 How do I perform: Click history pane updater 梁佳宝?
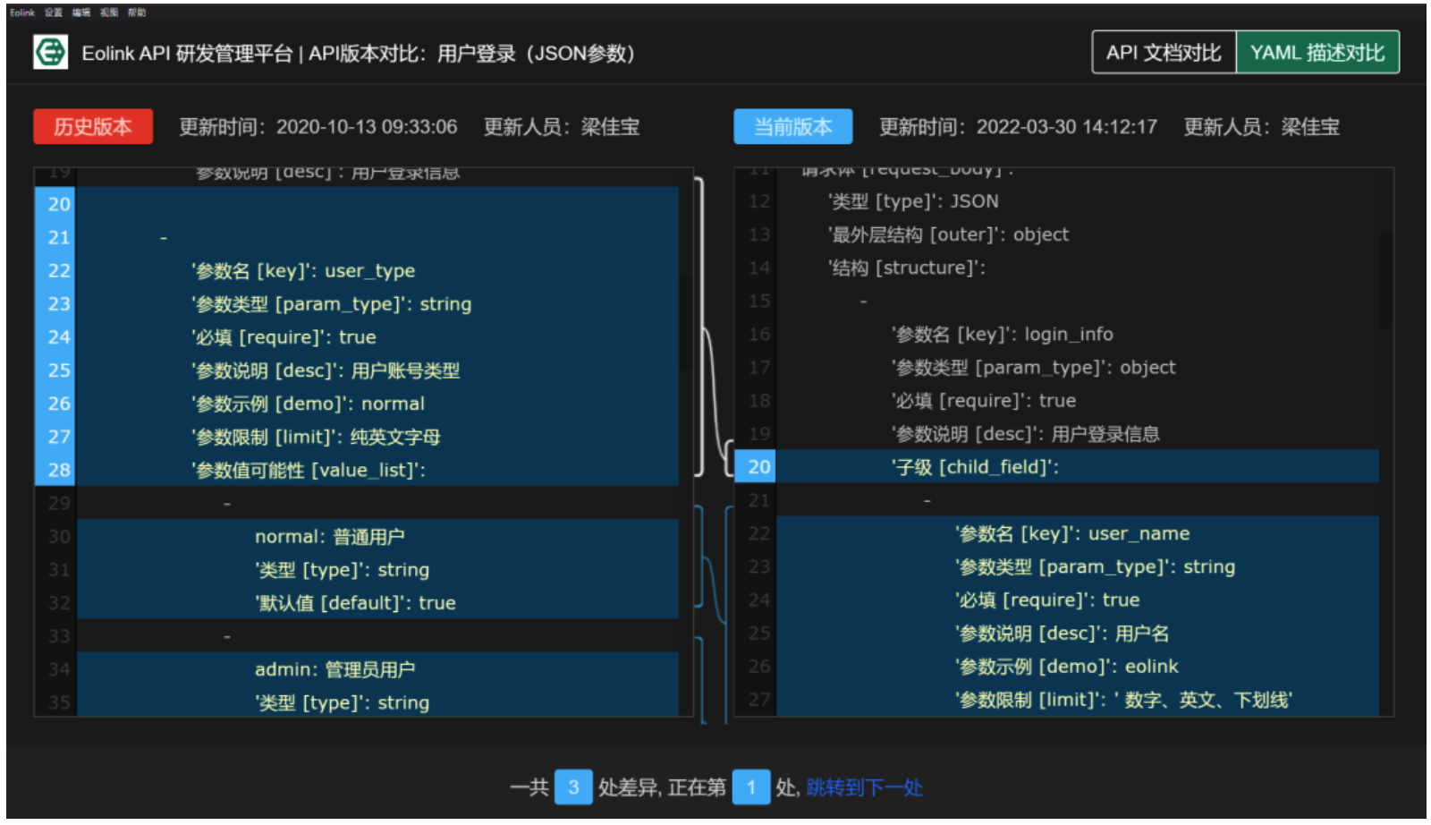click(x=610, y=127)
